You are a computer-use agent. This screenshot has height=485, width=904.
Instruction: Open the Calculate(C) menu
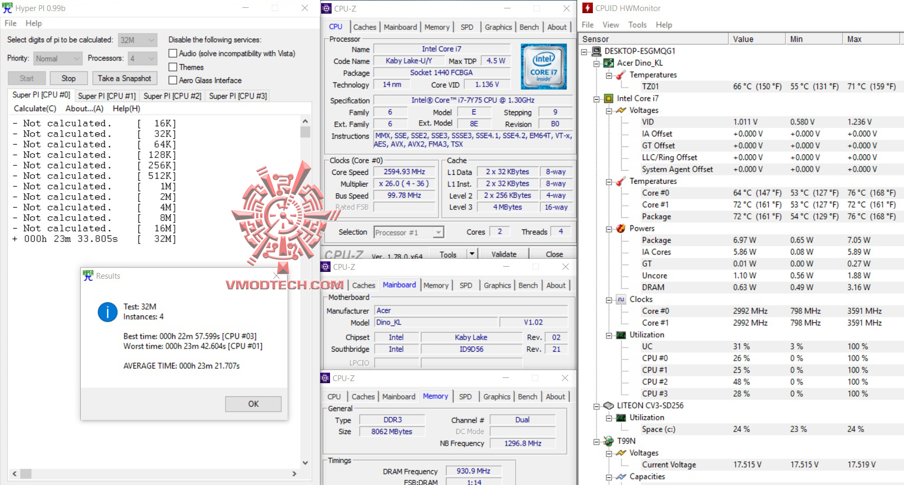pos(35,109)
